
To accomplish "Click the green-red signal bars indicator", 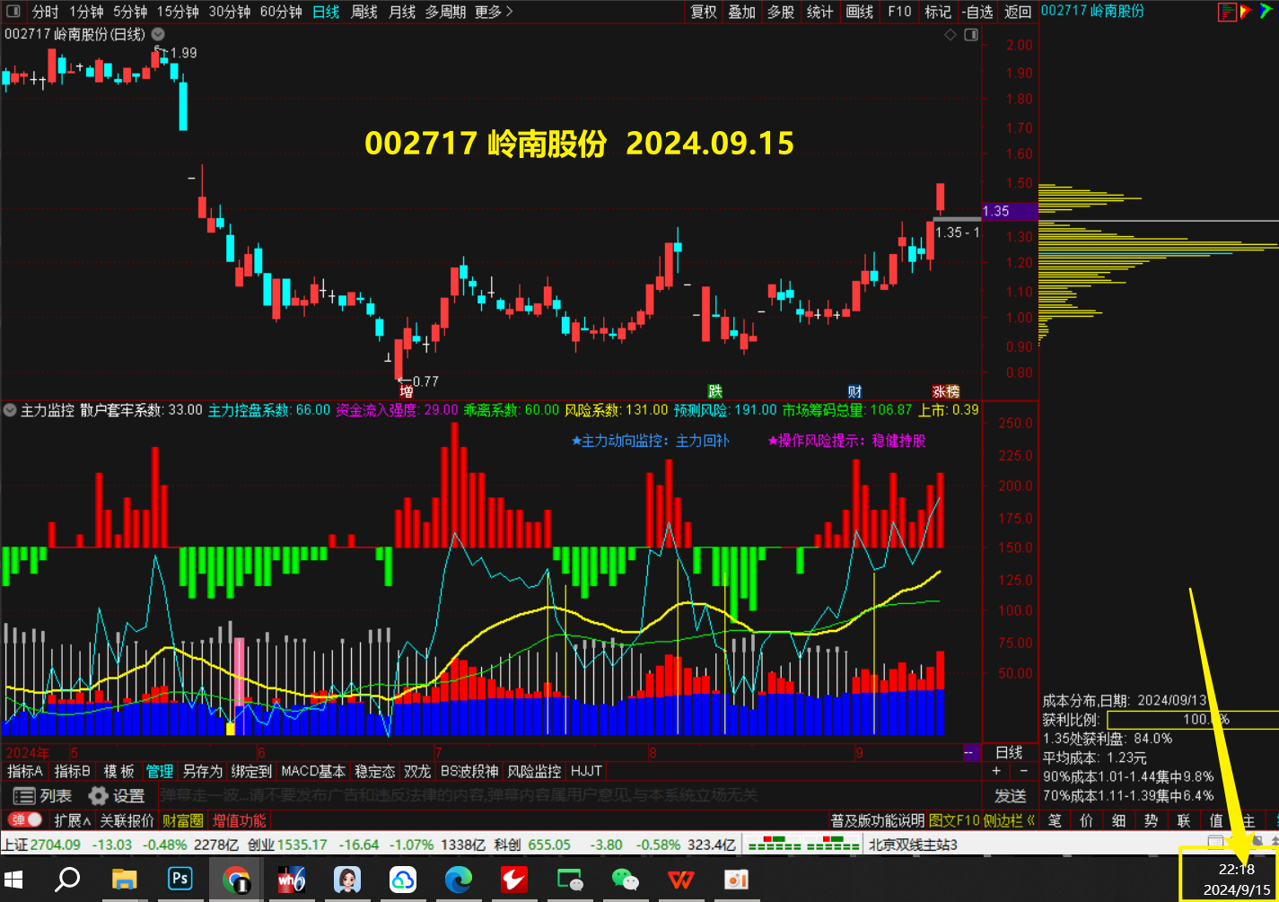I will 803,845.
